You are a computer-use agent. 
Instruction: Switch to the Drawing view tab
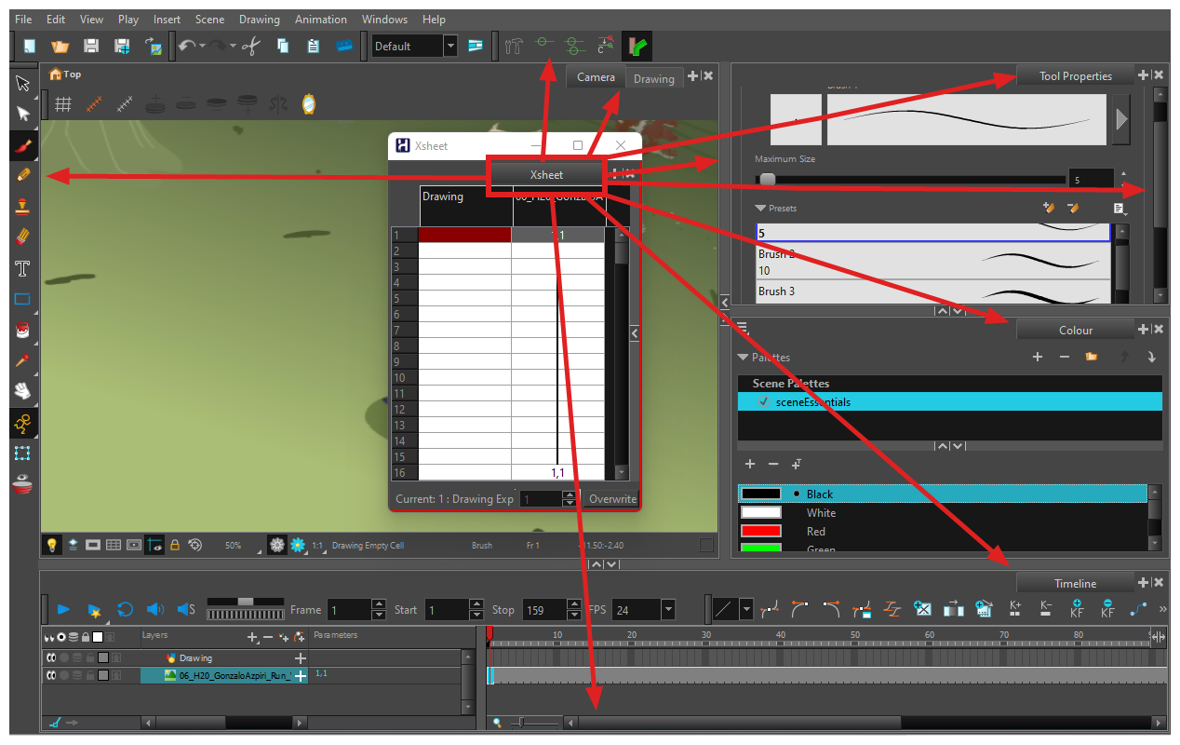click(653, 78)
